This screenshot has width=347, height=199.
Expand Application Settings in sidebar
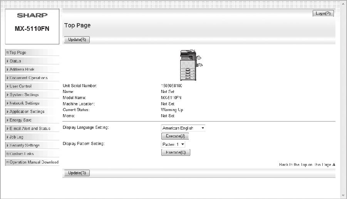click(32, 111)
